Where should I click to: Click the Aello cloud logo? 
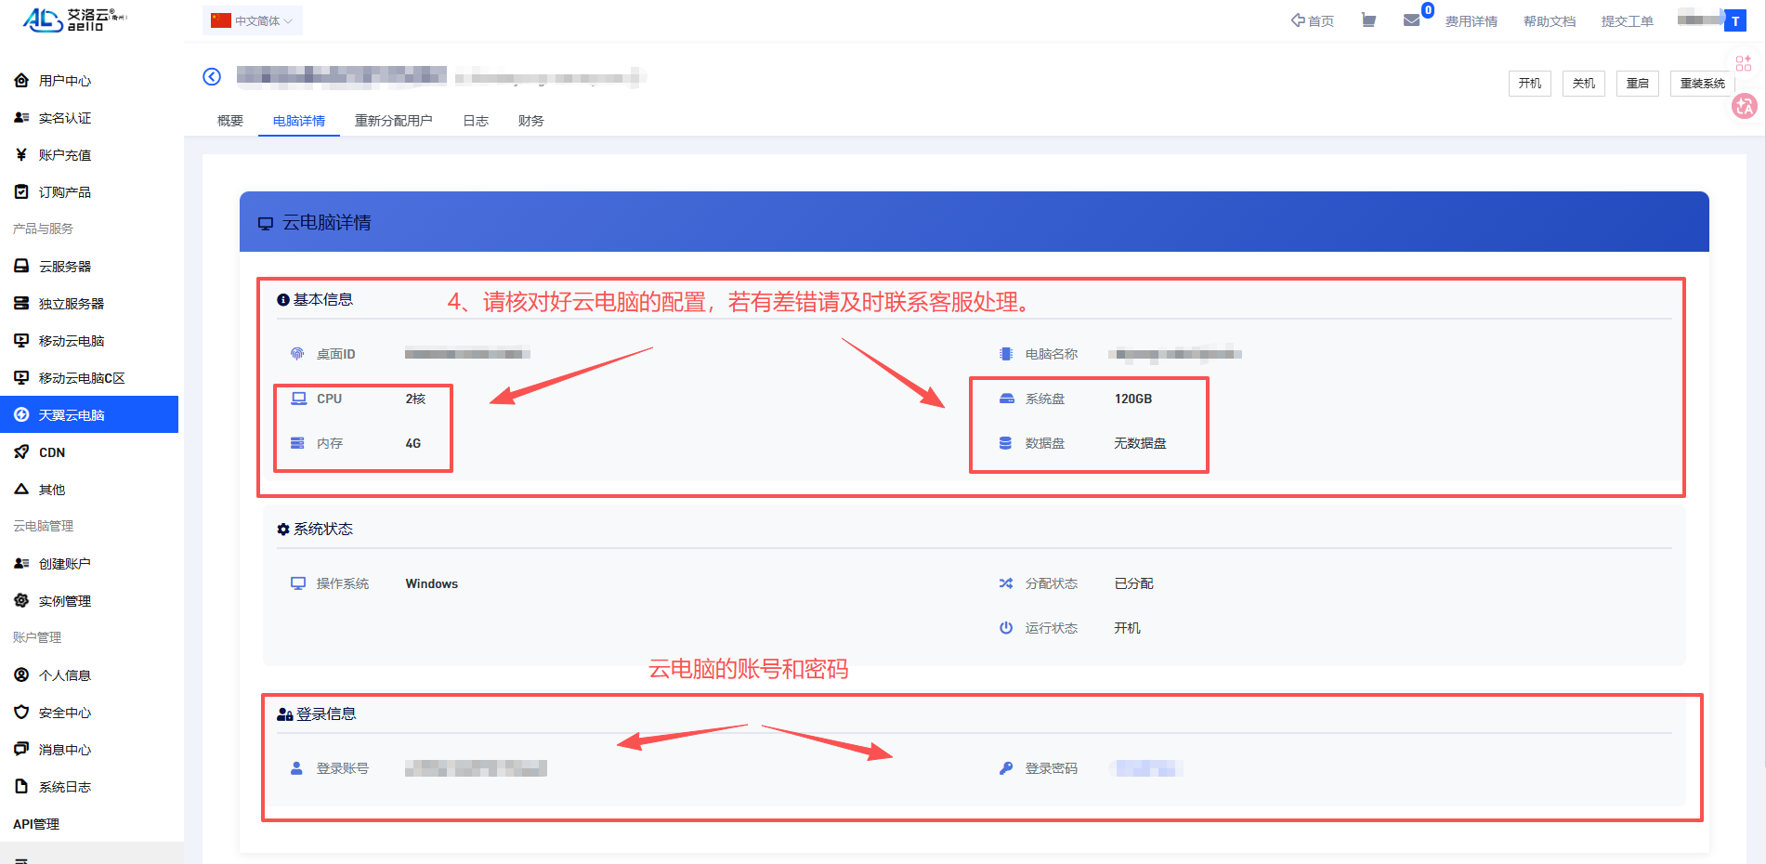coord(73,20)
